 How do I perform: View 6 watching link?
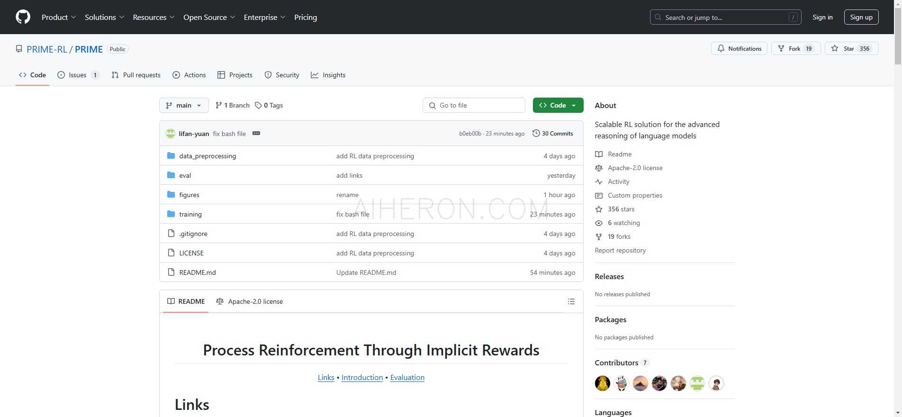click(618, 223)
